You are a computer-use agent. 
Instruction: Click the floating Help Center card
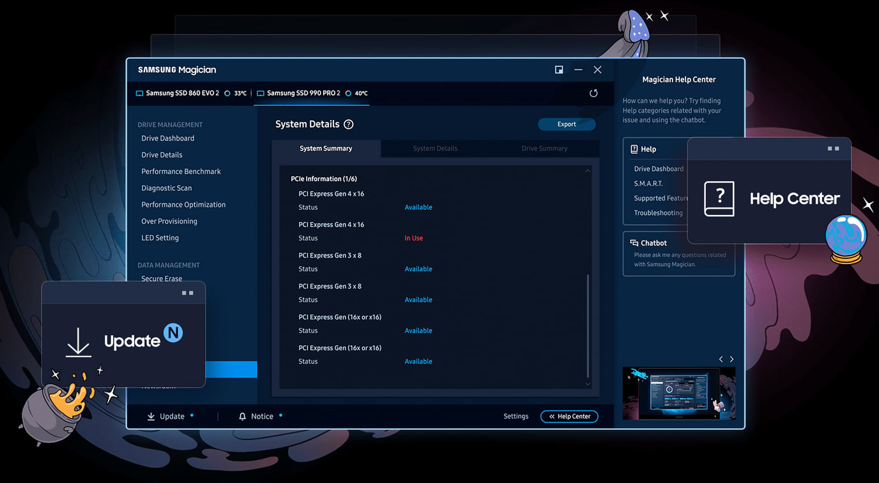click(x=769, y=190)
